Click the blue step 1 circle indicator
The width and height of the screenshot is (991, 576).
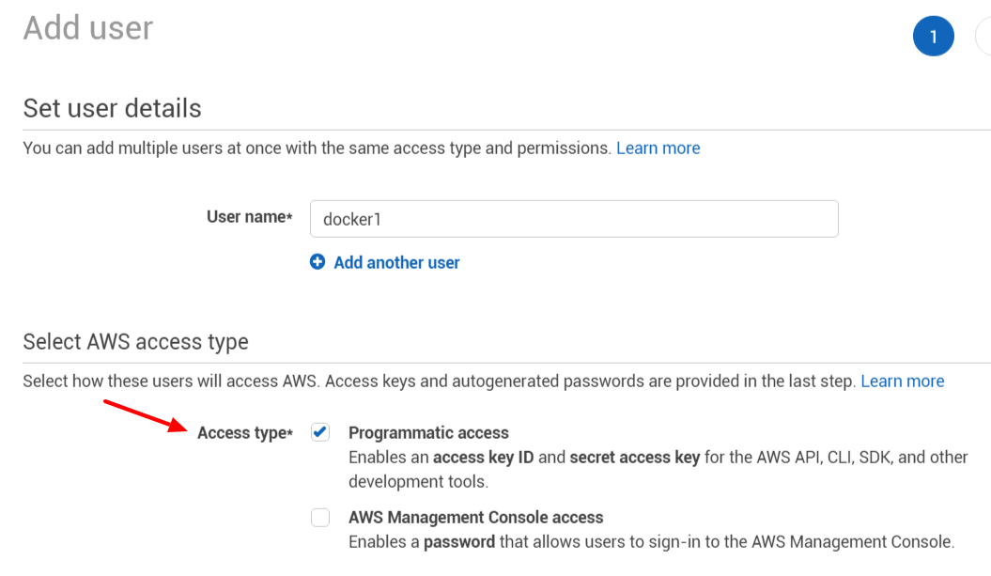[x=933, y=37]
